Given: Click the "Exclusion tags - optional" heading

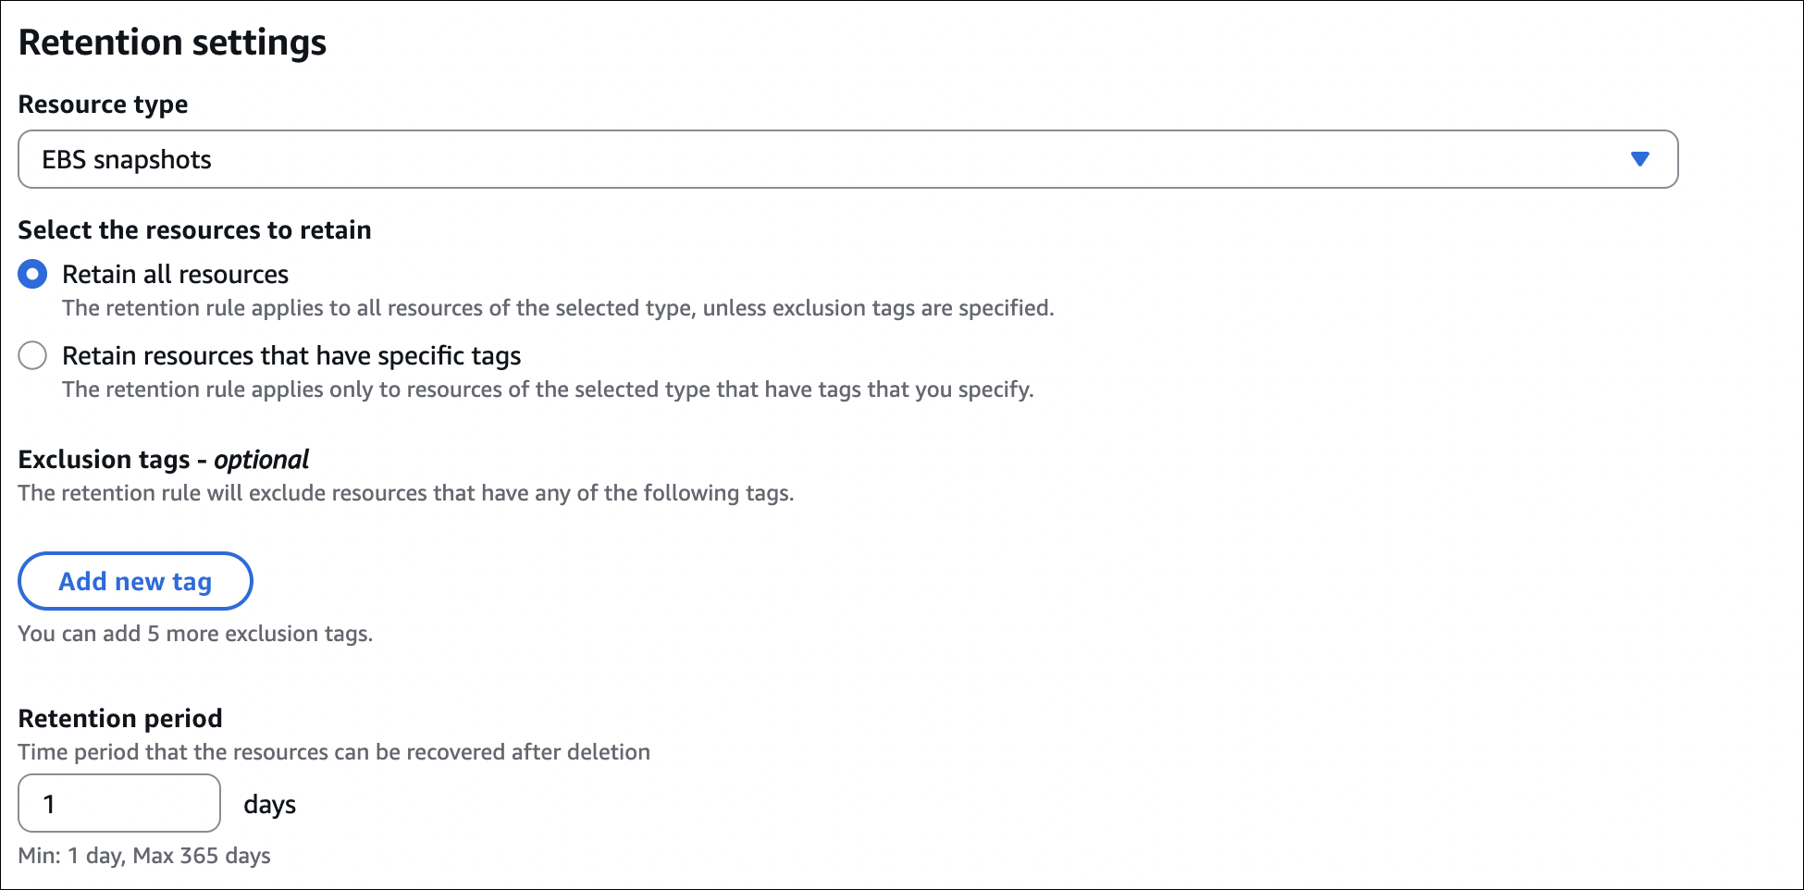Looking at the screenshot, I should [163, 460].
